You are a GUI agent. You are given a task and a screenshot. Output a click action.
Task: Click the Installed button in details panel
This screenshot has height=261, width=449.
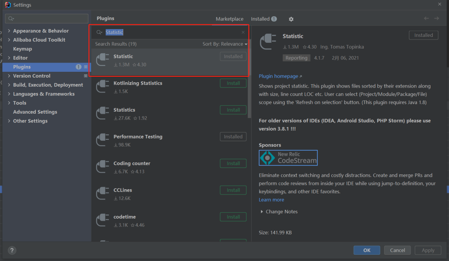[x=424, y=35]
